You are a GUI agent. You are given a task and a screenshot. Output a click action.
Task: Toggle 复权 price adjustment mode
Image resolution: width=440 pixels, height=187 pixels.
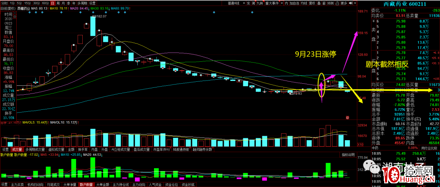click(312, 3)
